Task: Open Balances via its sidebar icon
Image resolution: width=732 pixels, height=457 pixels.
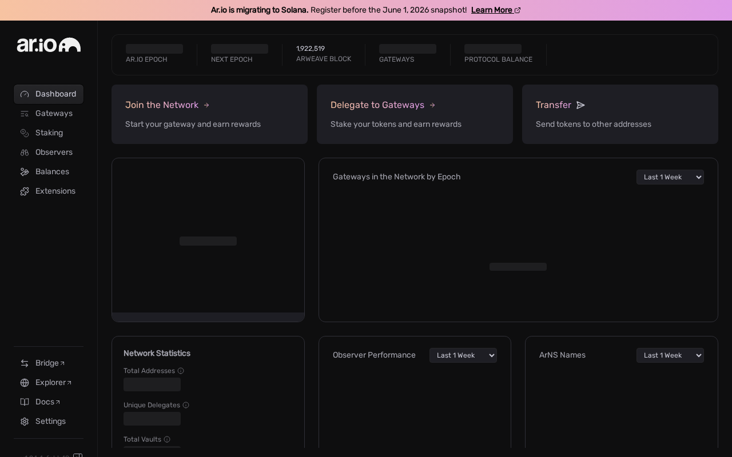Action: tap(25, 172)
